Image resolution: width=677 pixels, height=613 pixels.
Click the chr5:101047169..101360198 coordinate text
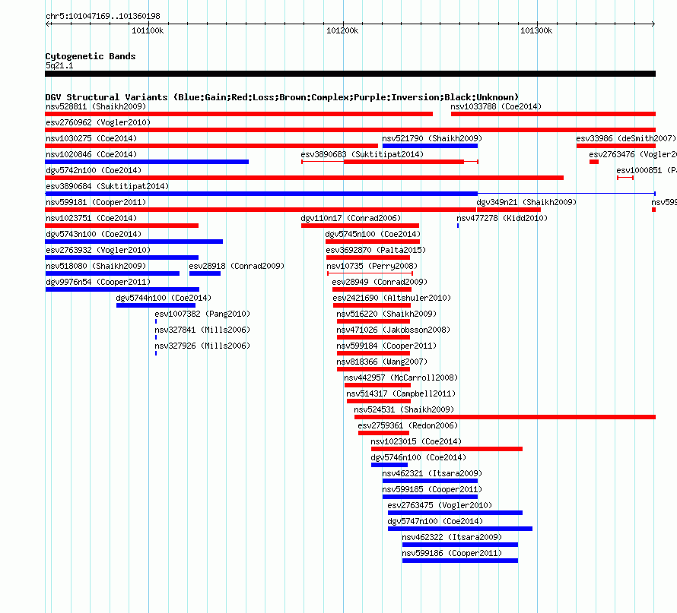103,16
